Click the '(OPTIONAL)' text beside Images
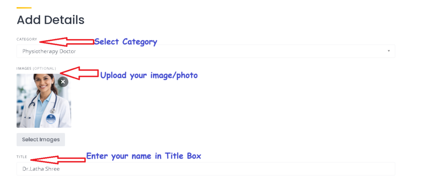427x182 pixels. [44, 69]
